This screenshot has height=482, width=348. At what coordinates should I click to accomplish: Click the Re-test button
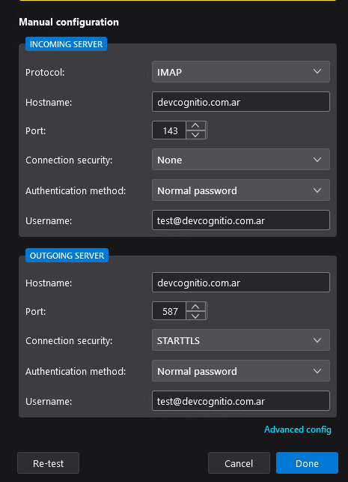(x=48, y=463)
